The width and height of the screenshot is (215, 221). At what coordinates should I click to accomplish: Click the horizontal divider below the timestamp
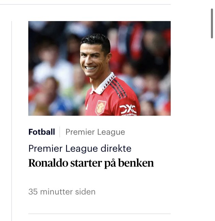point(99,214)
